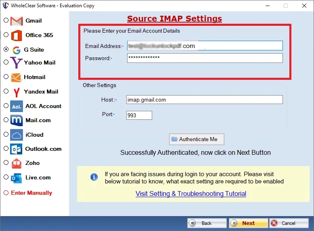Click the iCloud cloud icon
The width and height of the screenshot is (314, 231).
pos(17,135)
